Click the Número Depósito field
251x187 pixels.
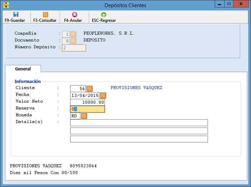click(x=74, y=48)
